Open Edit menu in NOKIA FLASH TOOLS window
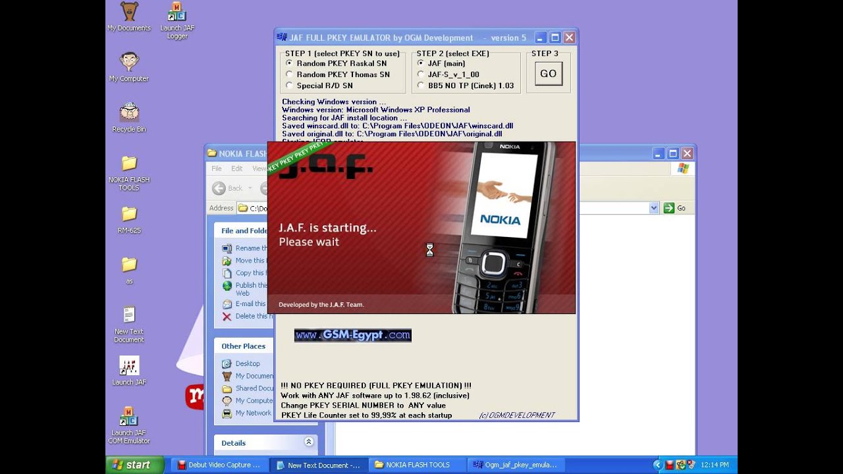 click(x=236, y=169)
